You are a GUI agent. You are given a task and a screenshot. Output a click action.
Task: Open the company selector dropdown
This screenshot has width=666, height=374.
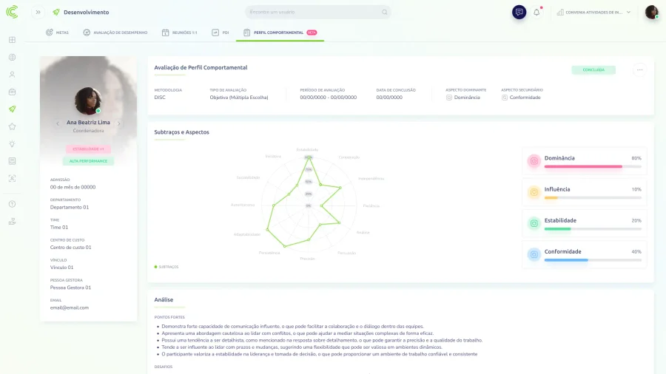click(593, 13)
